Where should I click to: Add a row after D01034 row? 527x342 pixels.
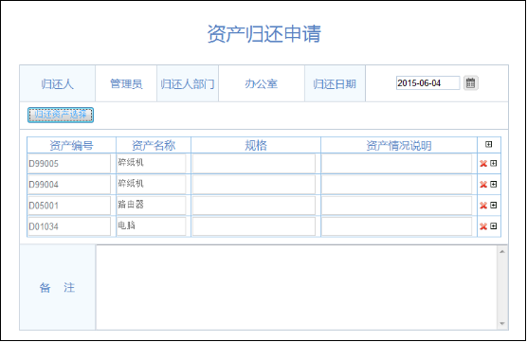494,226
